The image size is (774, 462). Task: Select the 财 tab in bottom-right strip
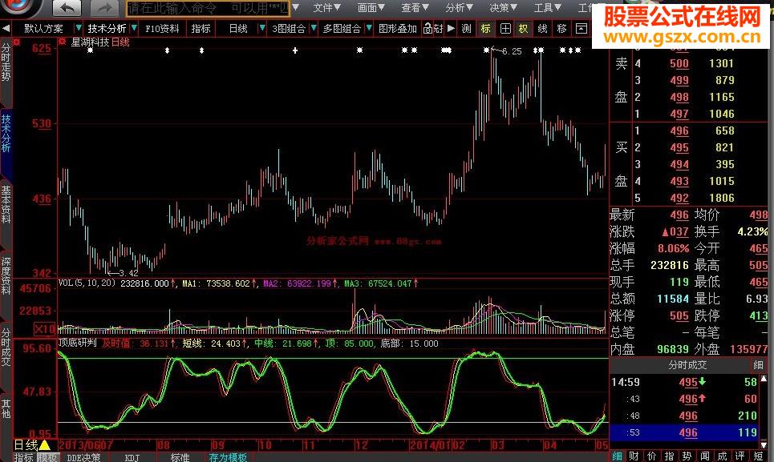tap(634, 456)
